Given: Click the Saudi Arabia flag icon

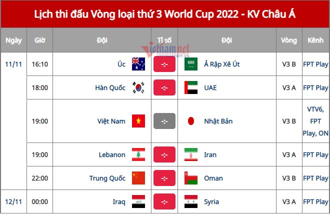Looking at the screenshot, I should 190,64.
